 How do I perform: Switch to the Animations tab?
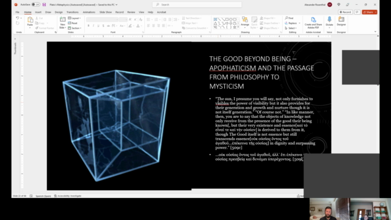[x=89, y=12]
